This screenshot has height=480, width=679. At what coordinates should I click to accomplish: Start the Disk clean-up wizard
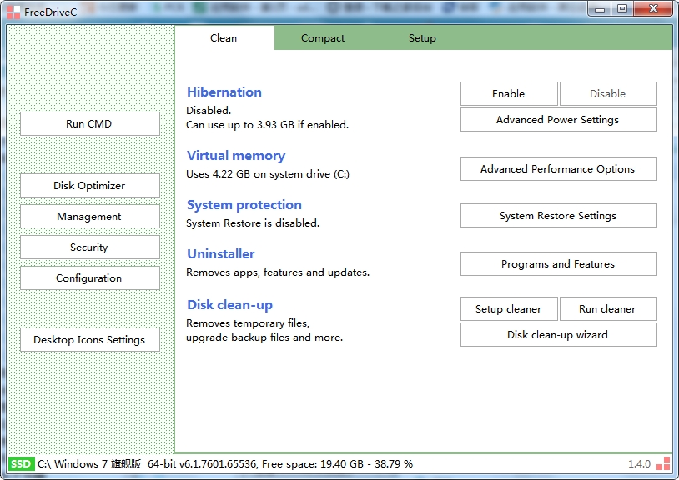point(558,335)
